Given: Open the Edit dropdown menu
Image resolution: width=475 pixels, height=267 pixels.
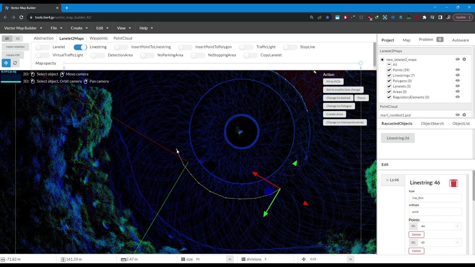Looking at the screenshot, I should pyautogui.click(x=102, y=28).
